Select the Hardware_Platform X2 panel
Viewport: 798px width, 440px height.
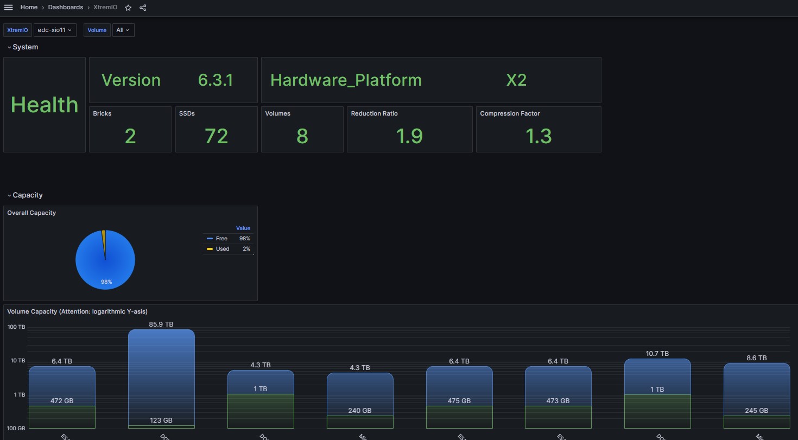pyautogui.click(x=431, y=80)
